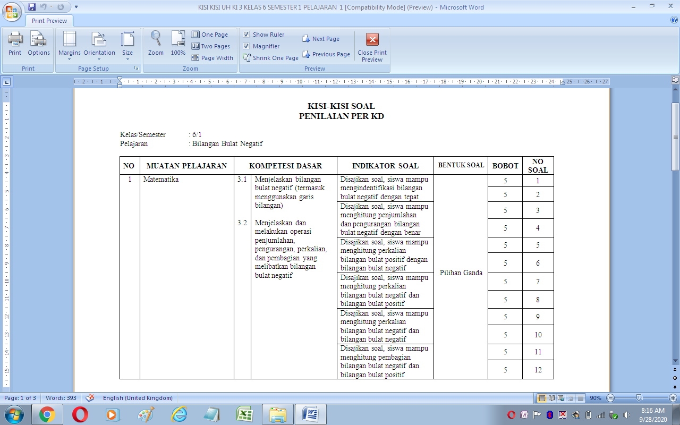Click the Zoom In plus button
Screen dimensions: 680x425
[673, 398]
